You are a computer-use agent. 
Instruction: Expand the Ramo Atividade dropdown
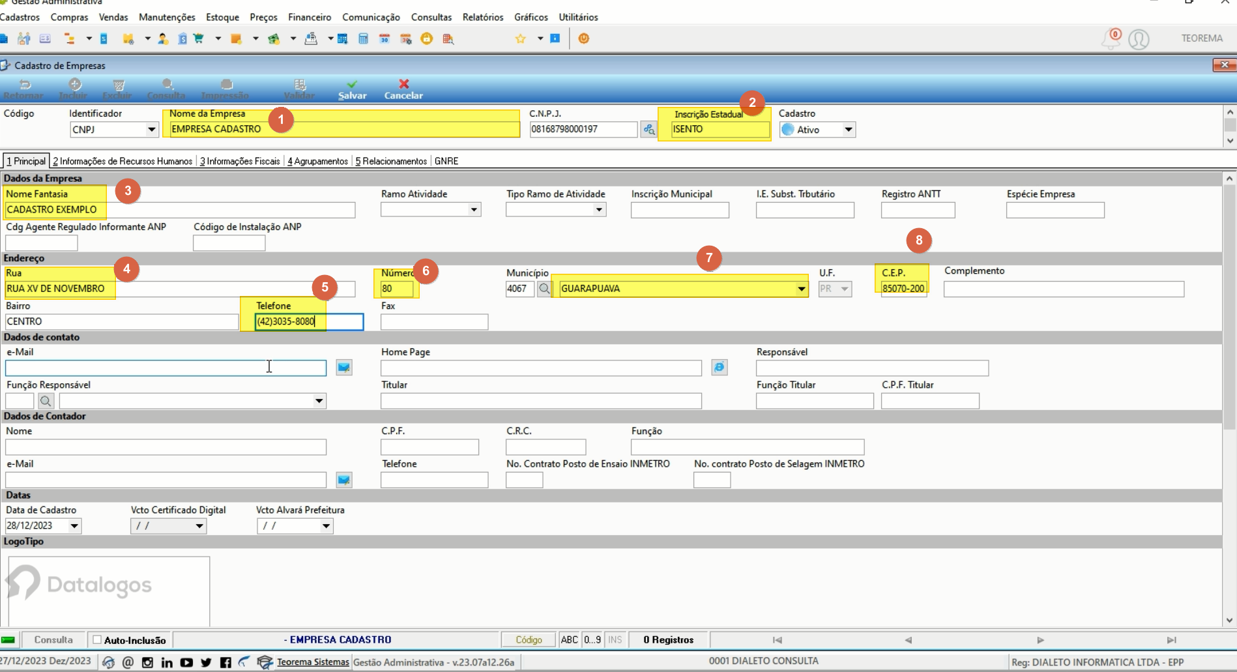[474, 210]
